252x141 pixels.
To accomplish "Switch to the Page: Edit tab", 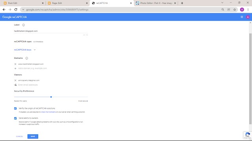I will pos(67,3).
